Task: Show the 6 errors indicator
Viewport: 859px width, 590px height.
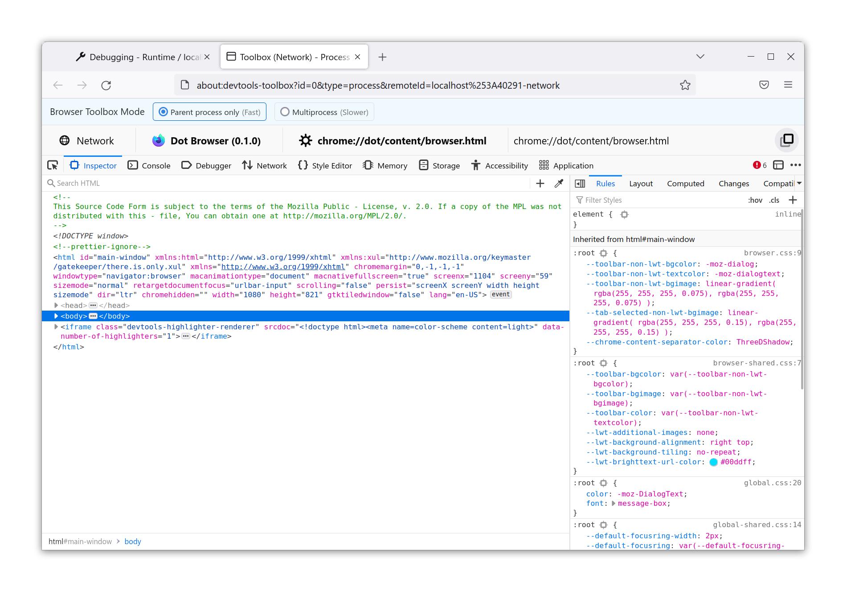Action: pyautogui.click(x=760, y=165)
